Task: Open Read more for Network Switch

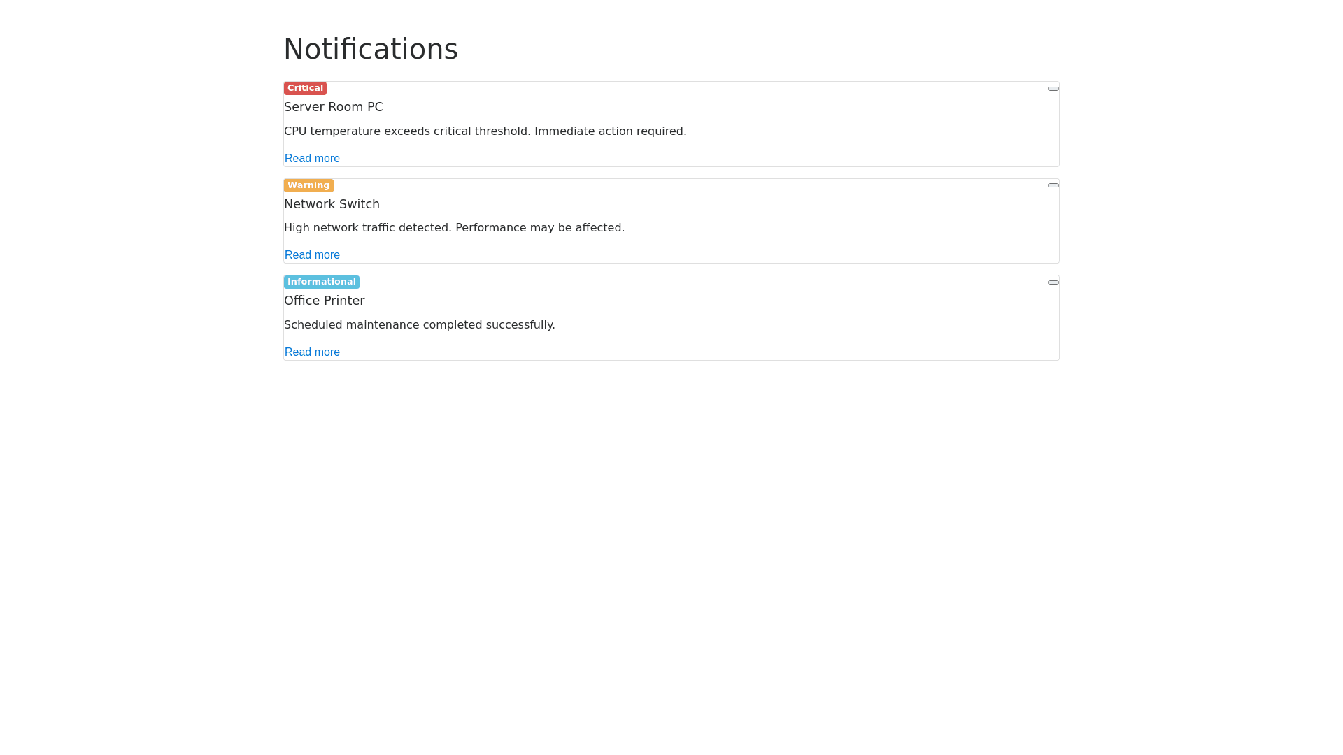Action: tap(312, 255)
